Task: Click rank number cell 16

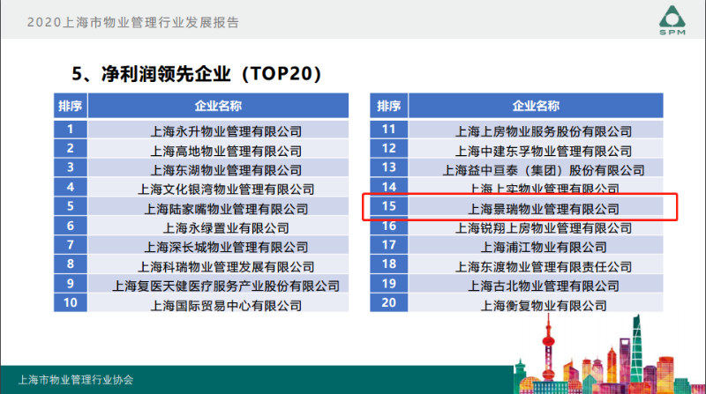Action: (389, 227)
